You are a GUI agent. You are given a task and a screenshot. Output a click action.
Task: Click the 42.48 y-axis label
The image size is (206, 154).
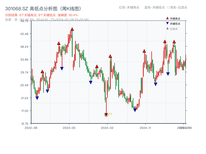24,34
